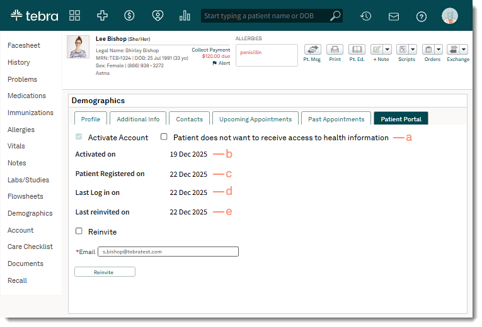
Task: Open Care Checklist in the sidebar
Action: pos(30,247)
